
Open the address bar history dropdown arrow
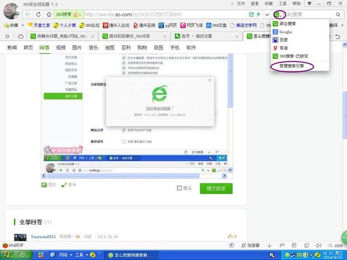coord(267,15)
